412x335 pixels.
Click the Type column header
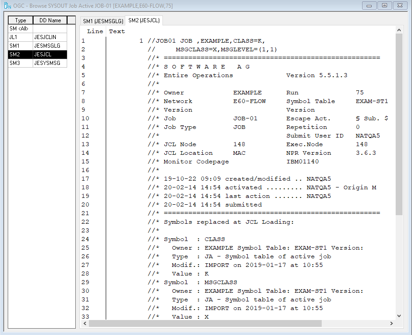click(20, 20)
